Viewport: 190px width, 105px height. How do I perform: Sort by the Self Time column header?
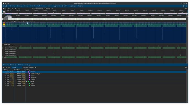point(8,70)
